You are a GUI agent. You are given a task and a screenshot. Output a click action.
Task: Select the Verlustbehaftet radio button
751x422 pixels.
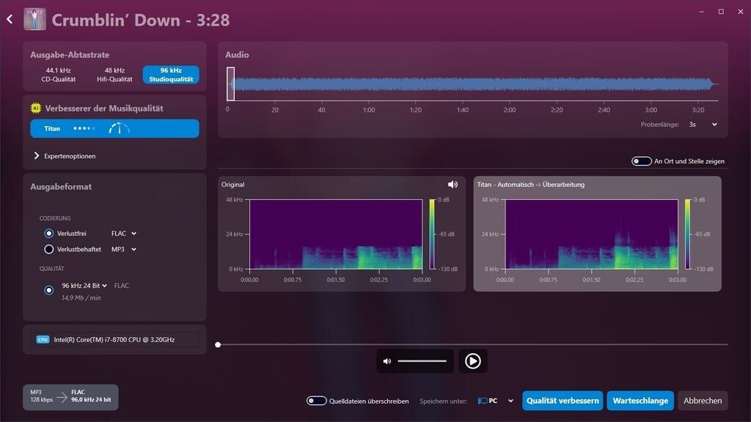pos(49,249)
